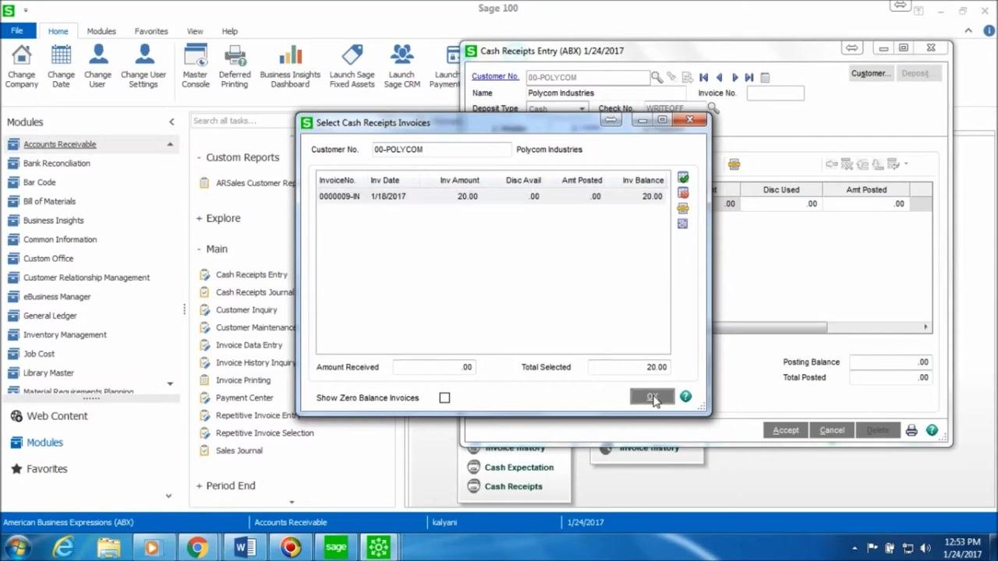
Task: Click the Accept button in Cash Receipts Entry
Action: (785, 430)
